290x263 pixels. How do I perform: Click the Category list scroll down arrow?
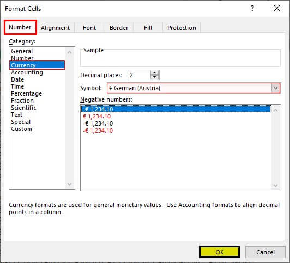click(70, 184)
